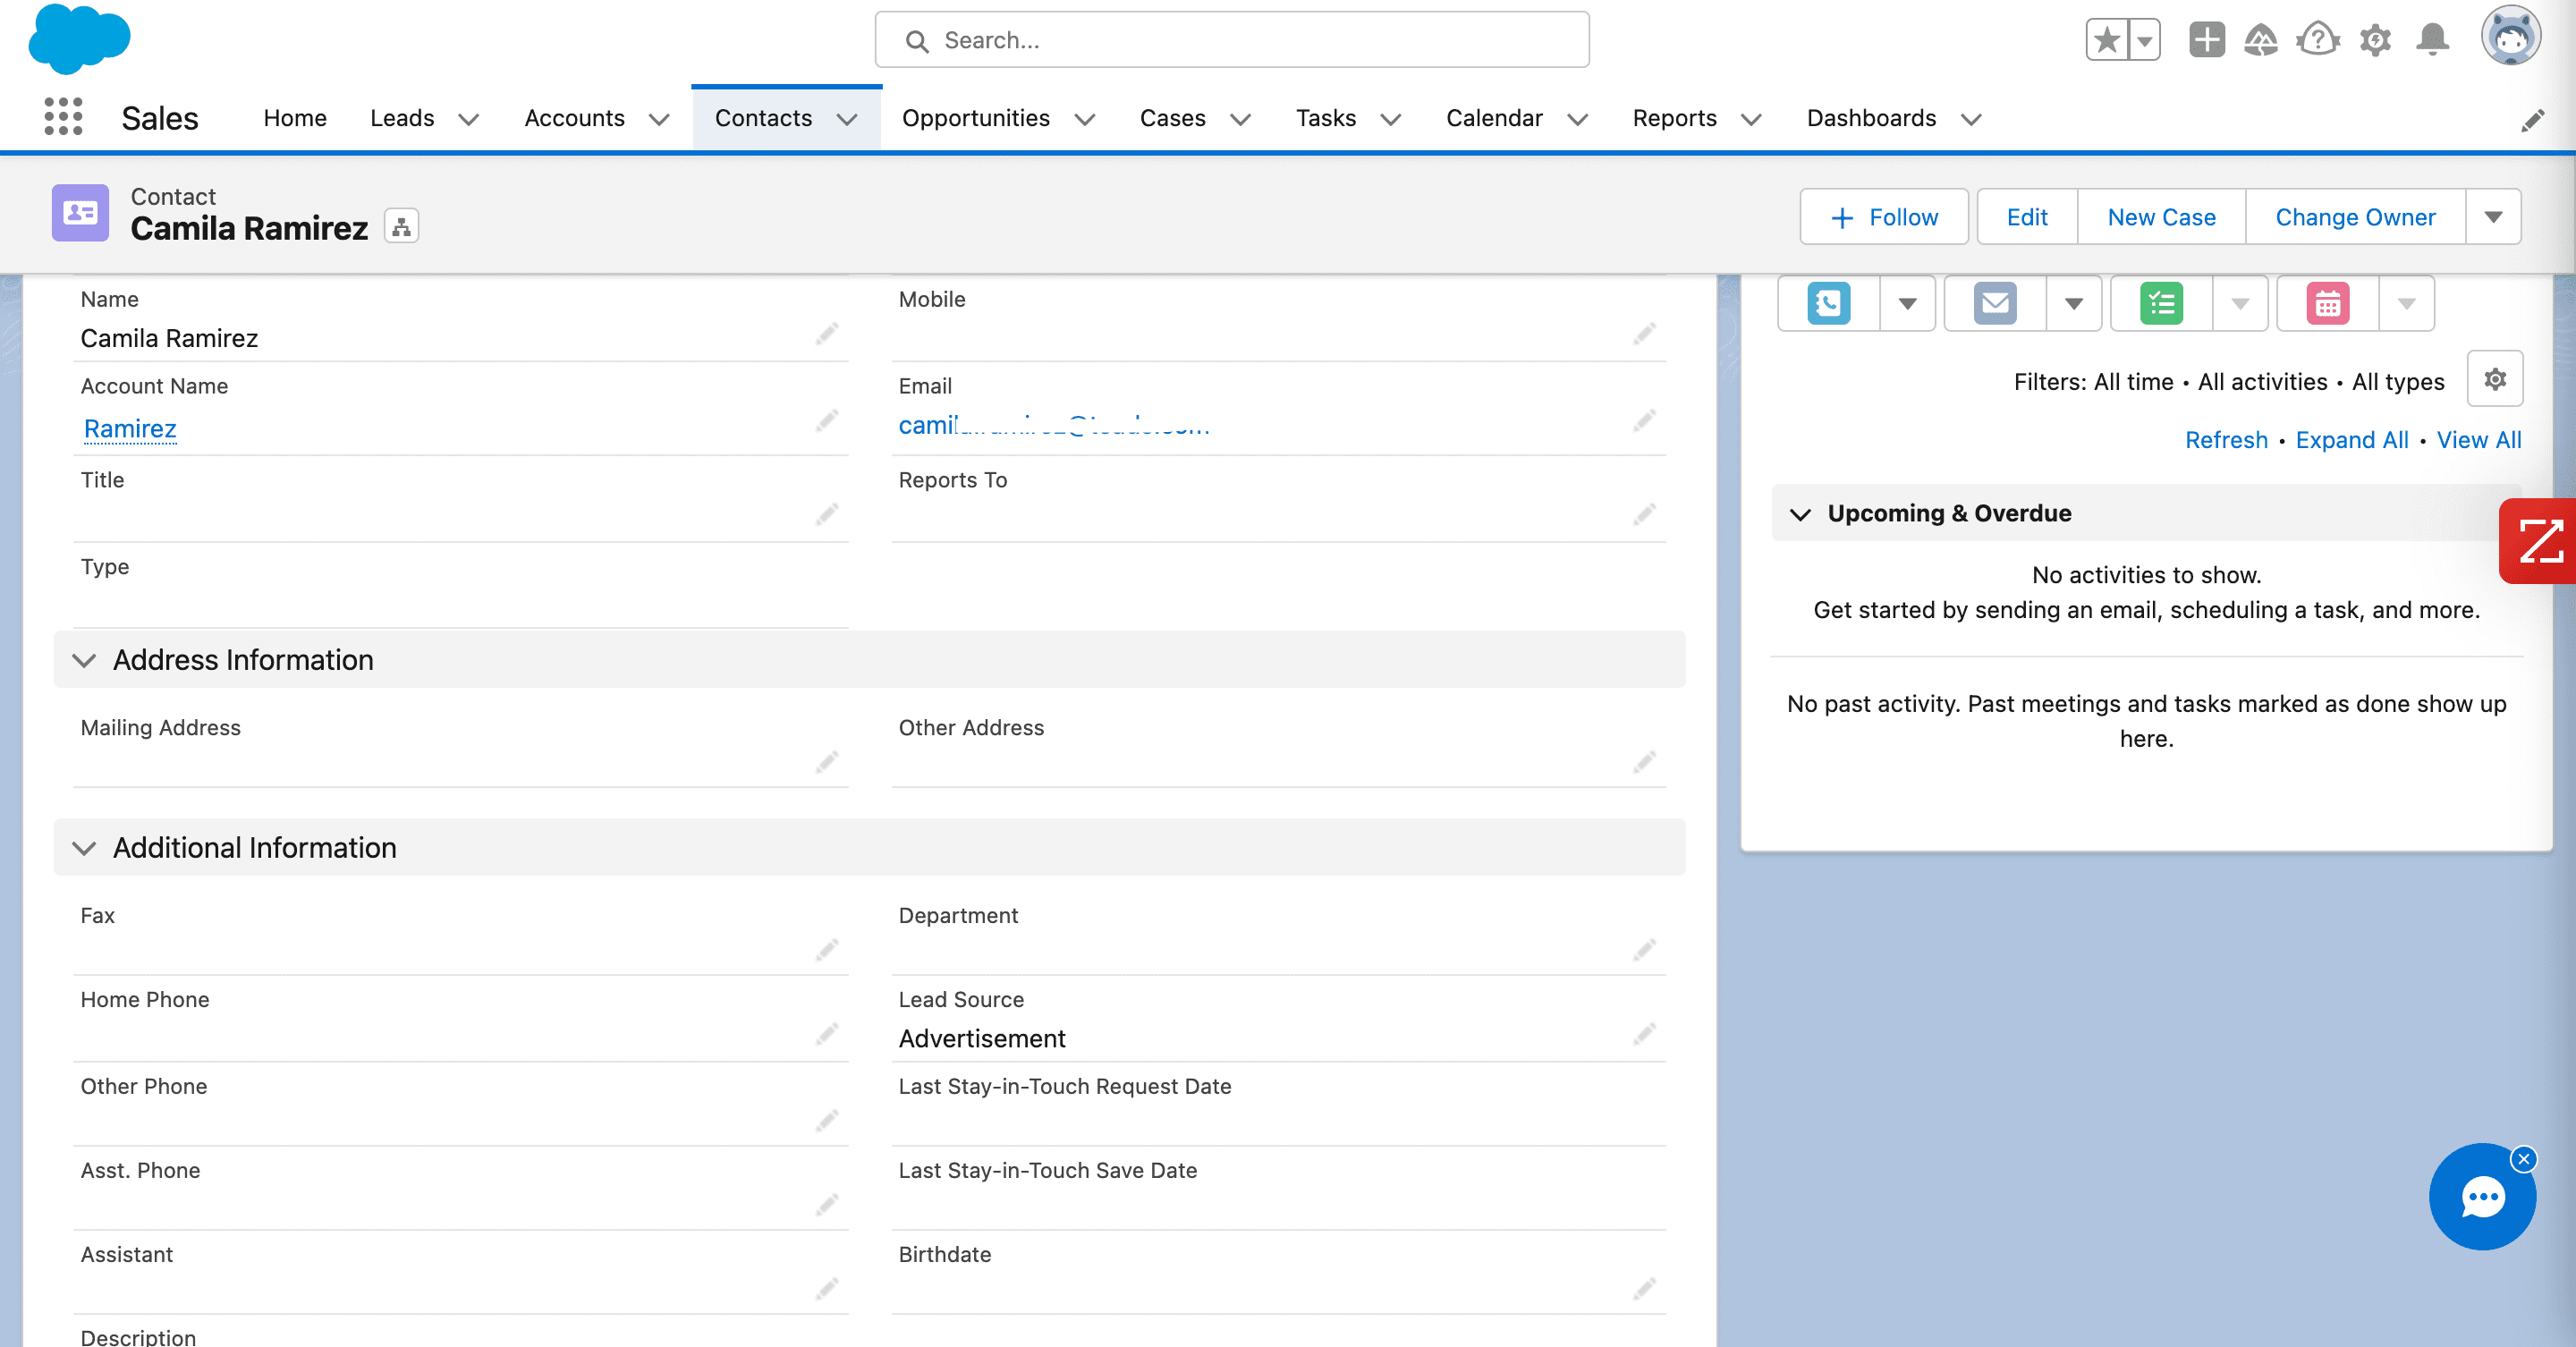Open the Ramirez account link
This screenshot has width=2576, height=1347.
(130, 428)
